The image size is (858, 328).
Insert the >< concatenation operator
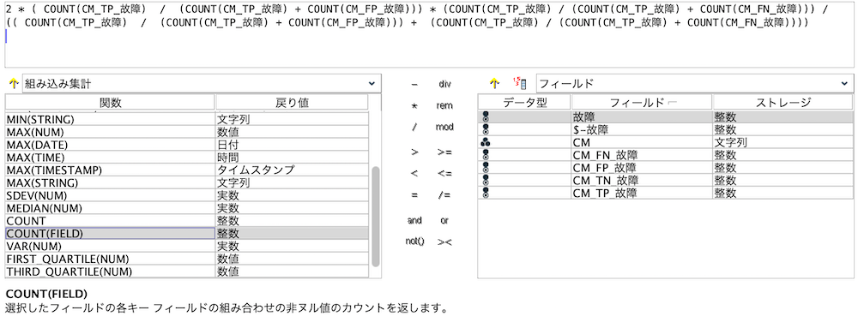(x=444, y=242)
